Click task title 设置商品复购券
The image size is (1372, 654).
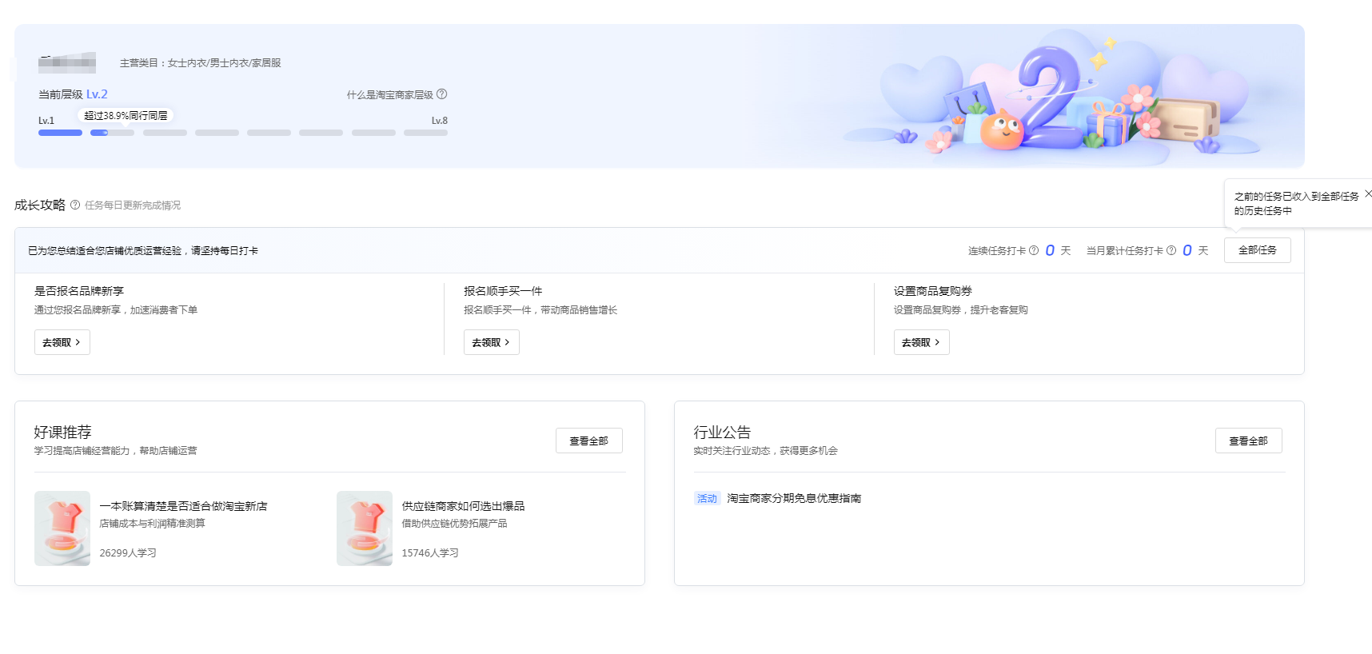[933, 291]
